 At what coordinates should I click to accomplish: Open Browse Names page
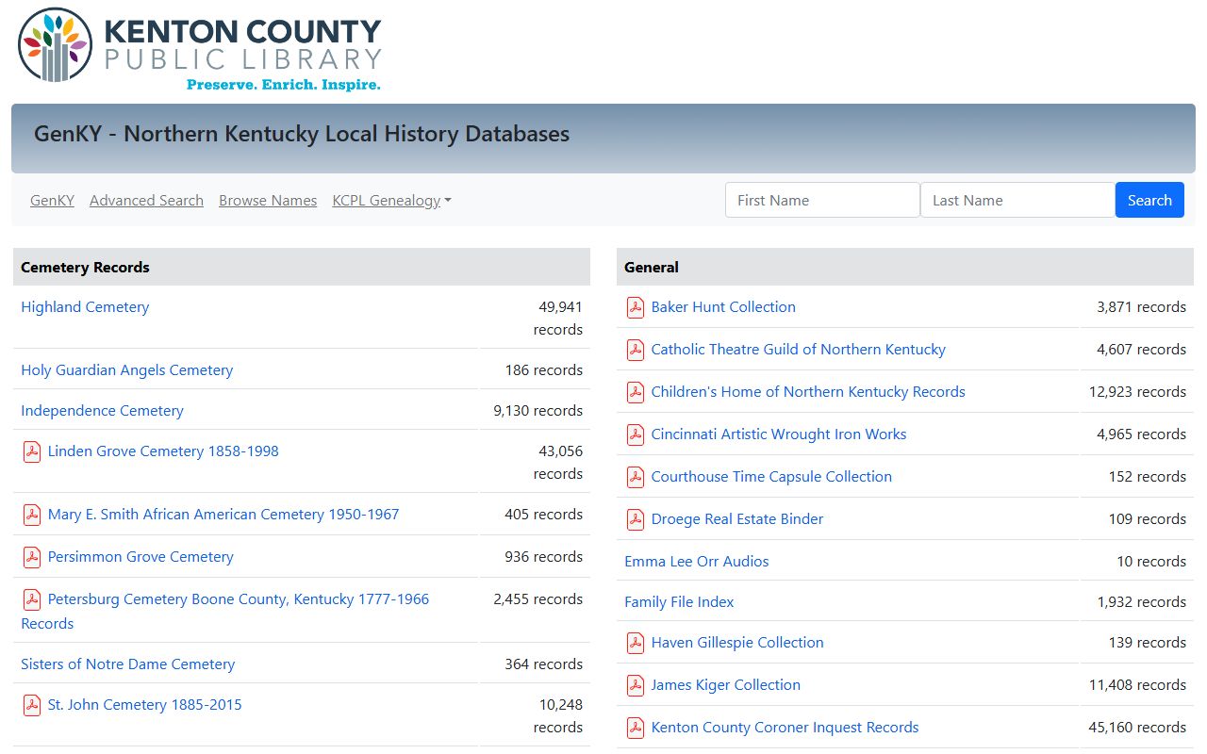pyautogui.click(x=268, y=201)
